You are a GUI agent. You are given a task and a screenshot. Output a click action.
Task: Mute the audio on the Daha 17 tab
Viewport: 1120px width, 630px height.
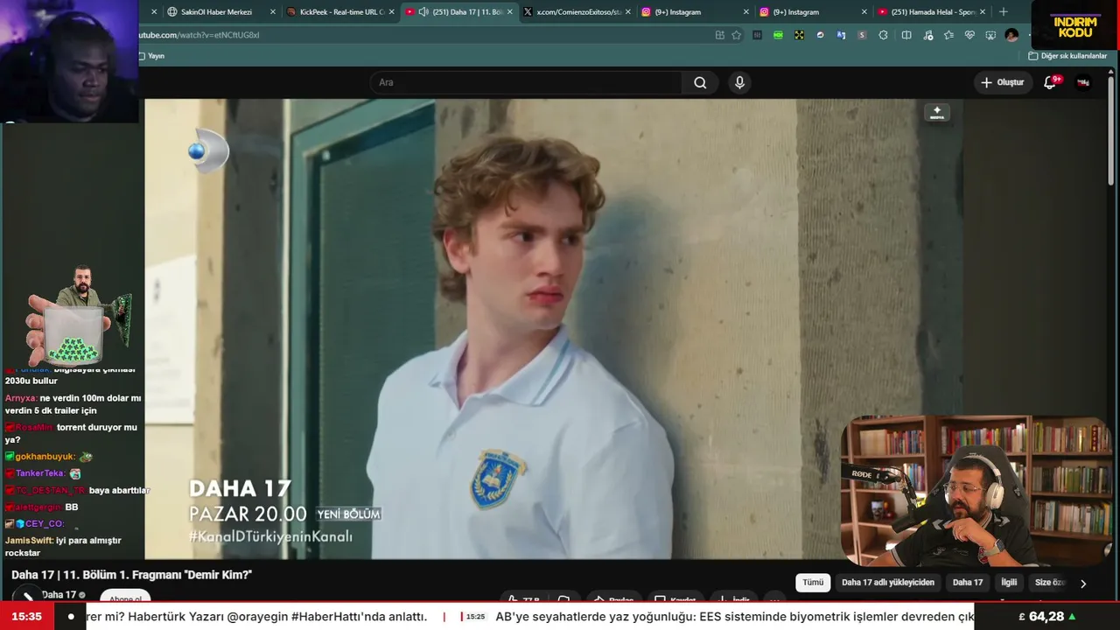[x=423, y=12]
